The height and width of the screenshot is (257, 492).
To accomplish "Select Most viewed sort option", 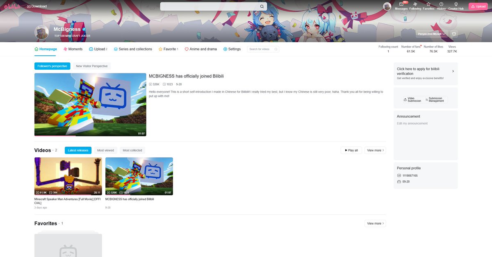I will (x=106, y=150).
